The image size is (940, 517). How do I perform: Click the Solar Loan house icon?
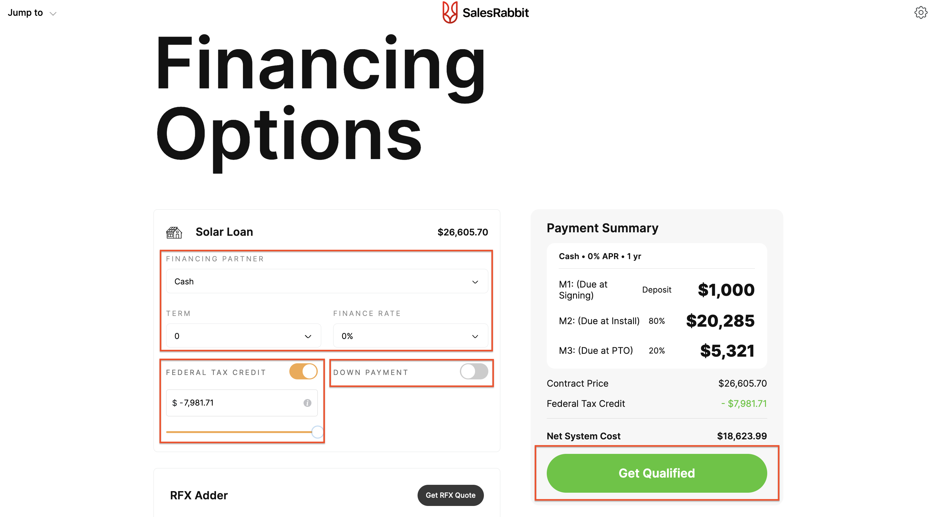174,232
